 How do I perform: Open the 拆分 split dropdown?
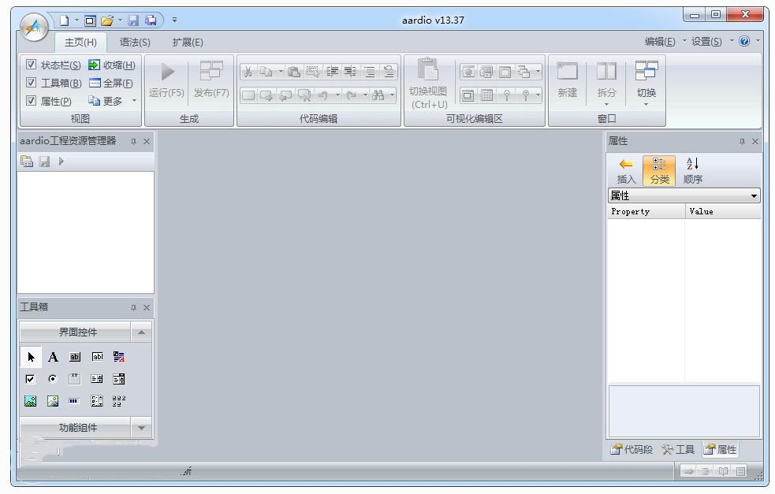pos(606,104)
